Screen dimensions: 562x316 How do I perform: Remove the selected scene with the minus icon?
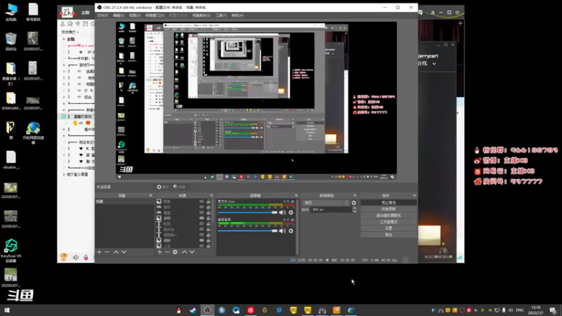coord(107,252)
